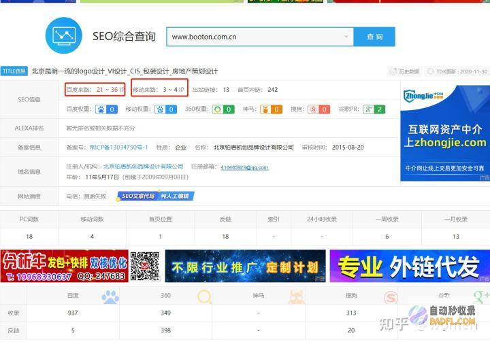Click 360 收录 value 349

165,313
